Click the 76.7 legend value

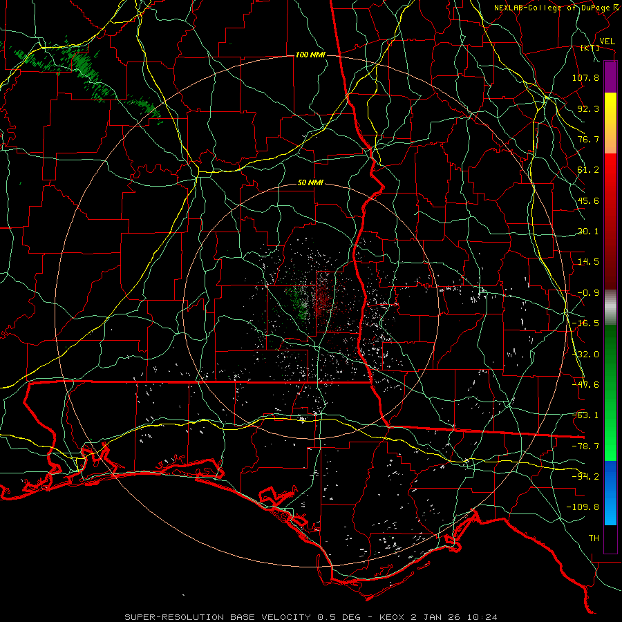click(x=588, y=139)
